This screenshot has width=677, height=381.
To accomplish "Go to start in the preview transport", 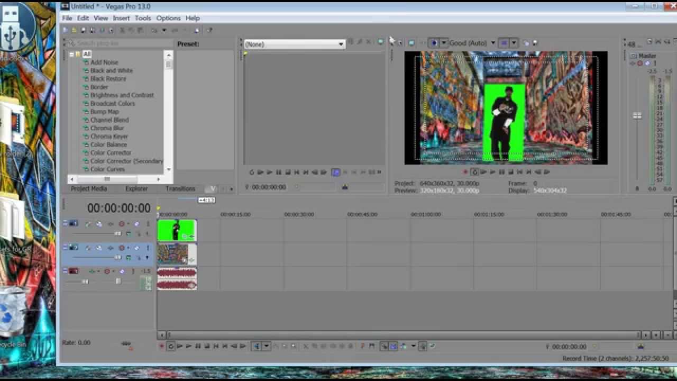I will click(x=519, y=172).
